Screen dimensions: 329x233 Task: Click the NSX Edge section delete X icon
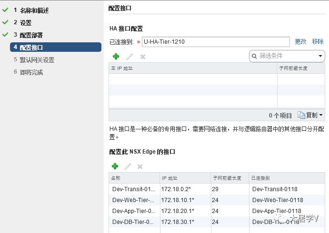(140, 167)
